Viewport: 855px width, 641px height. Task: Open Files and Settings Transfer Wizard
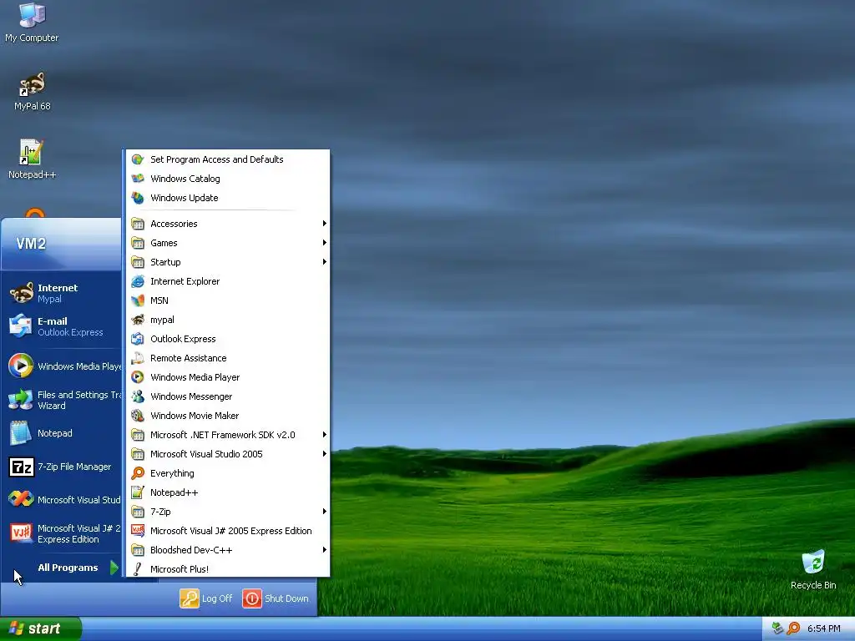[62, 400]
